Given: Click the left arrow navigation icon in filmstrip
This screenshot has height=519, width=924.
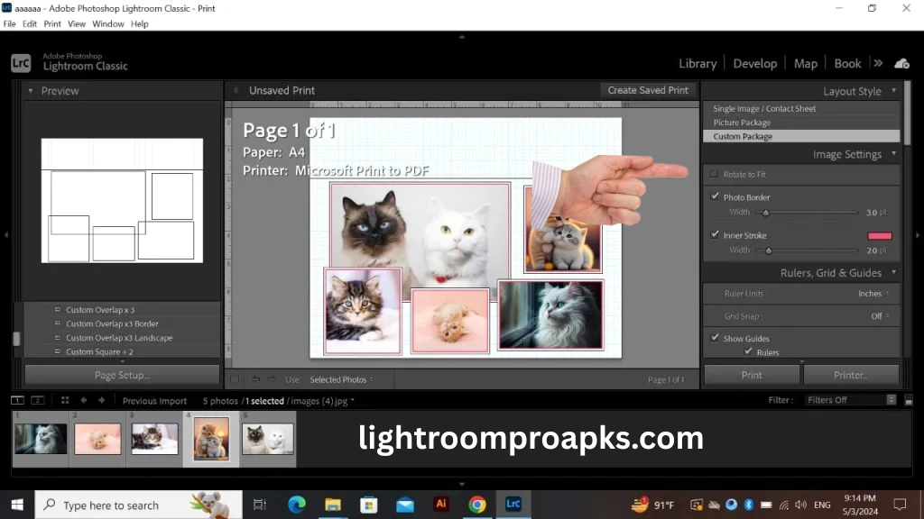Looking at the screenshot, I should [x=83, y=399].
